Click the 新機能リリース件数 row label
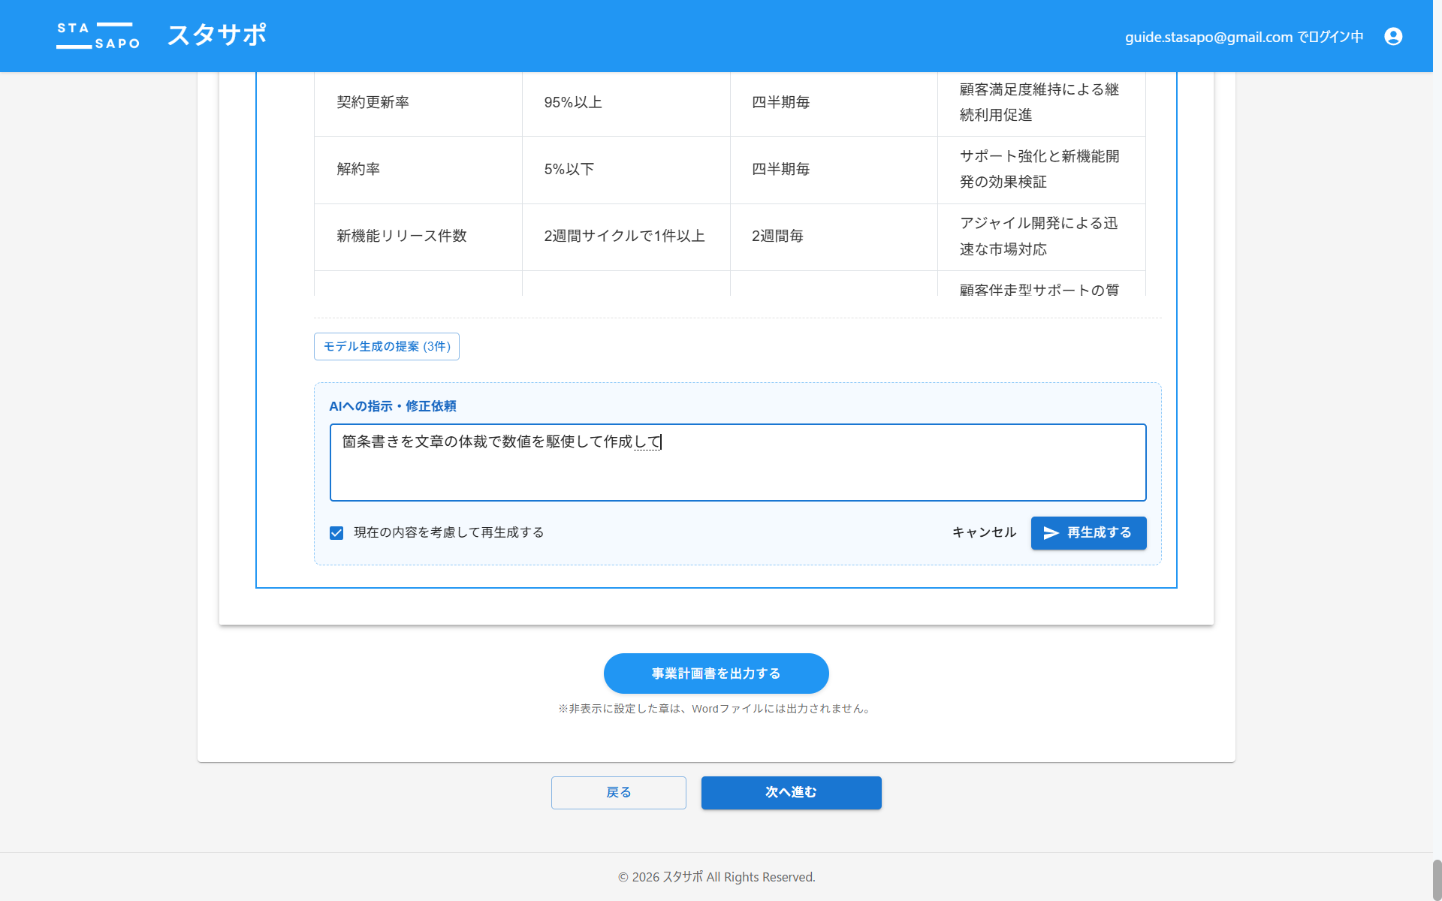The image size is (1442, 901). pos(402,236)
